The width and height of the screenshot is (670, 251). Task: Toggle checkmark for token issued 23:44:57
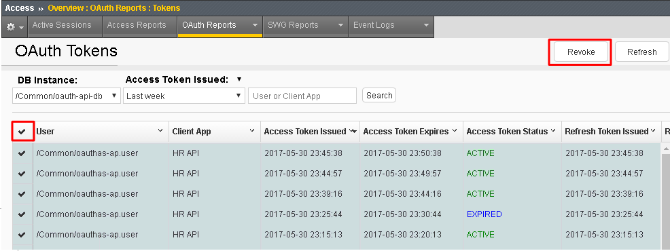(22, 173)
